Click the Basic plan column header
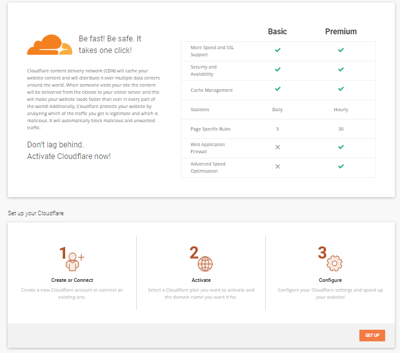 click(277, 32)
